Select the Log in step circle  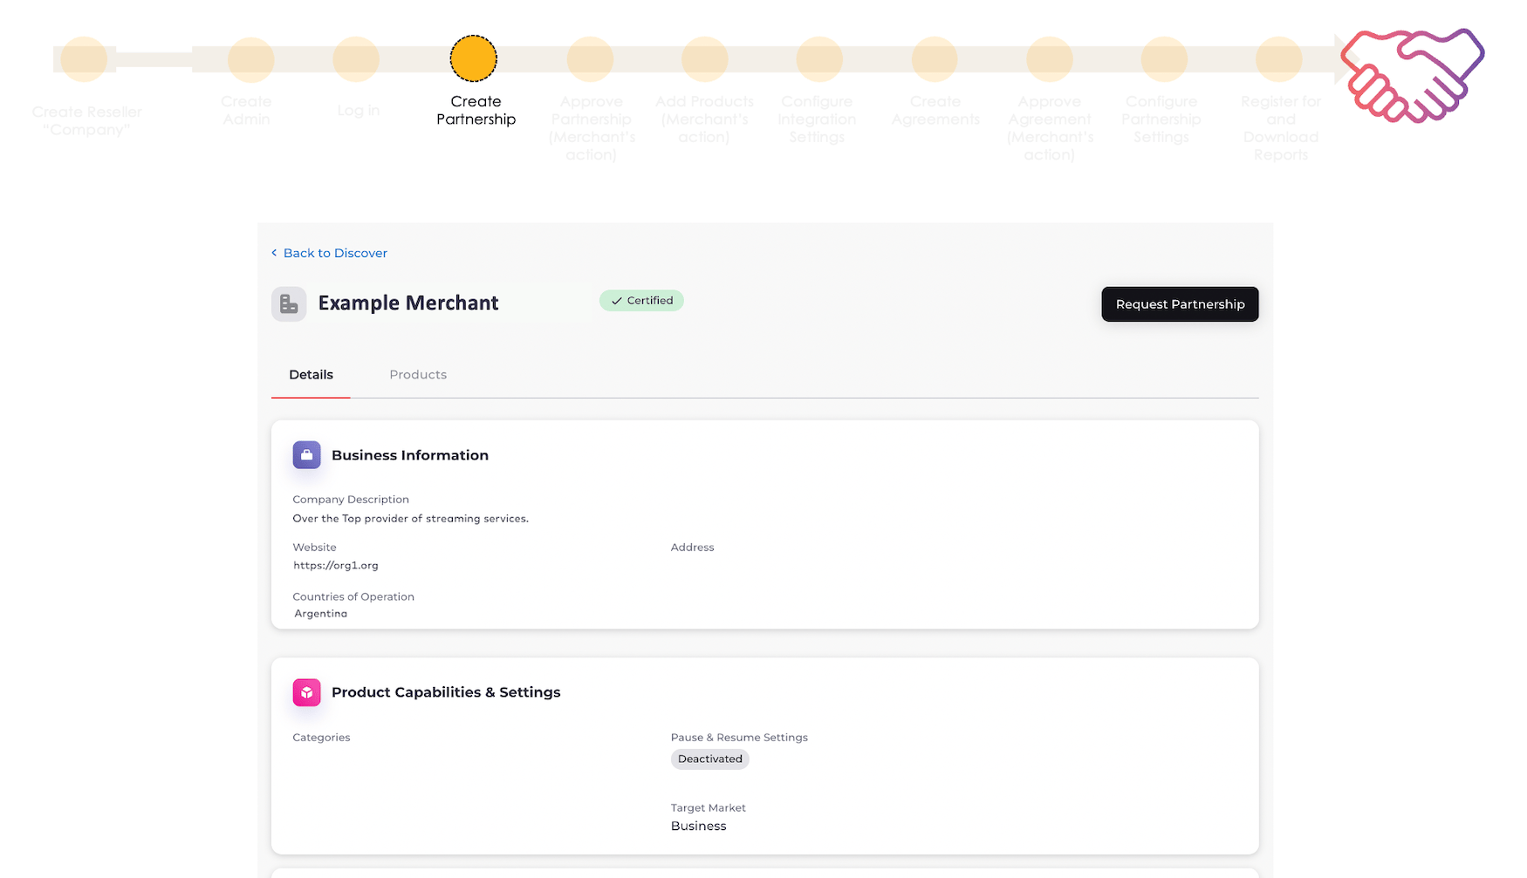356,59
